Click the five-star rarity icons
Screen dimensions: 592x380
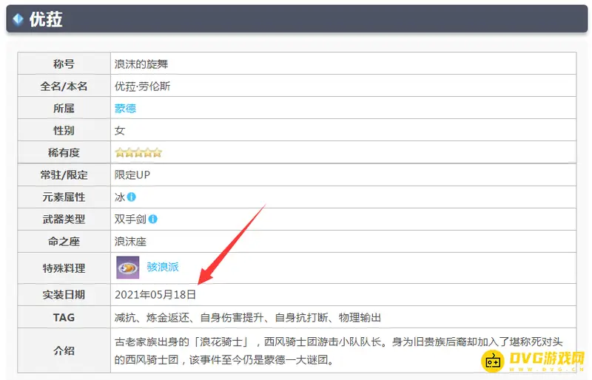point(138,153)
